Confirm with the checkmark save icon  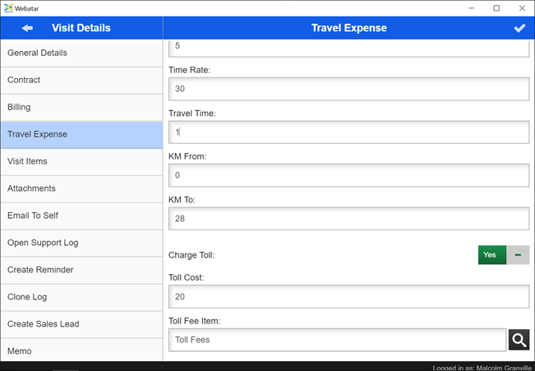519,28
